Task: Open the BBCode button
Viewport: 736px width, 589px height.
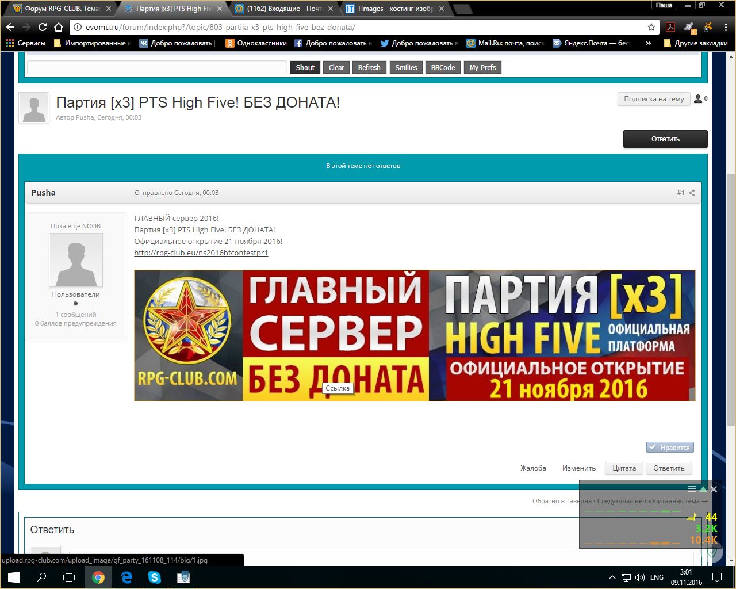Action: point(443,67)
